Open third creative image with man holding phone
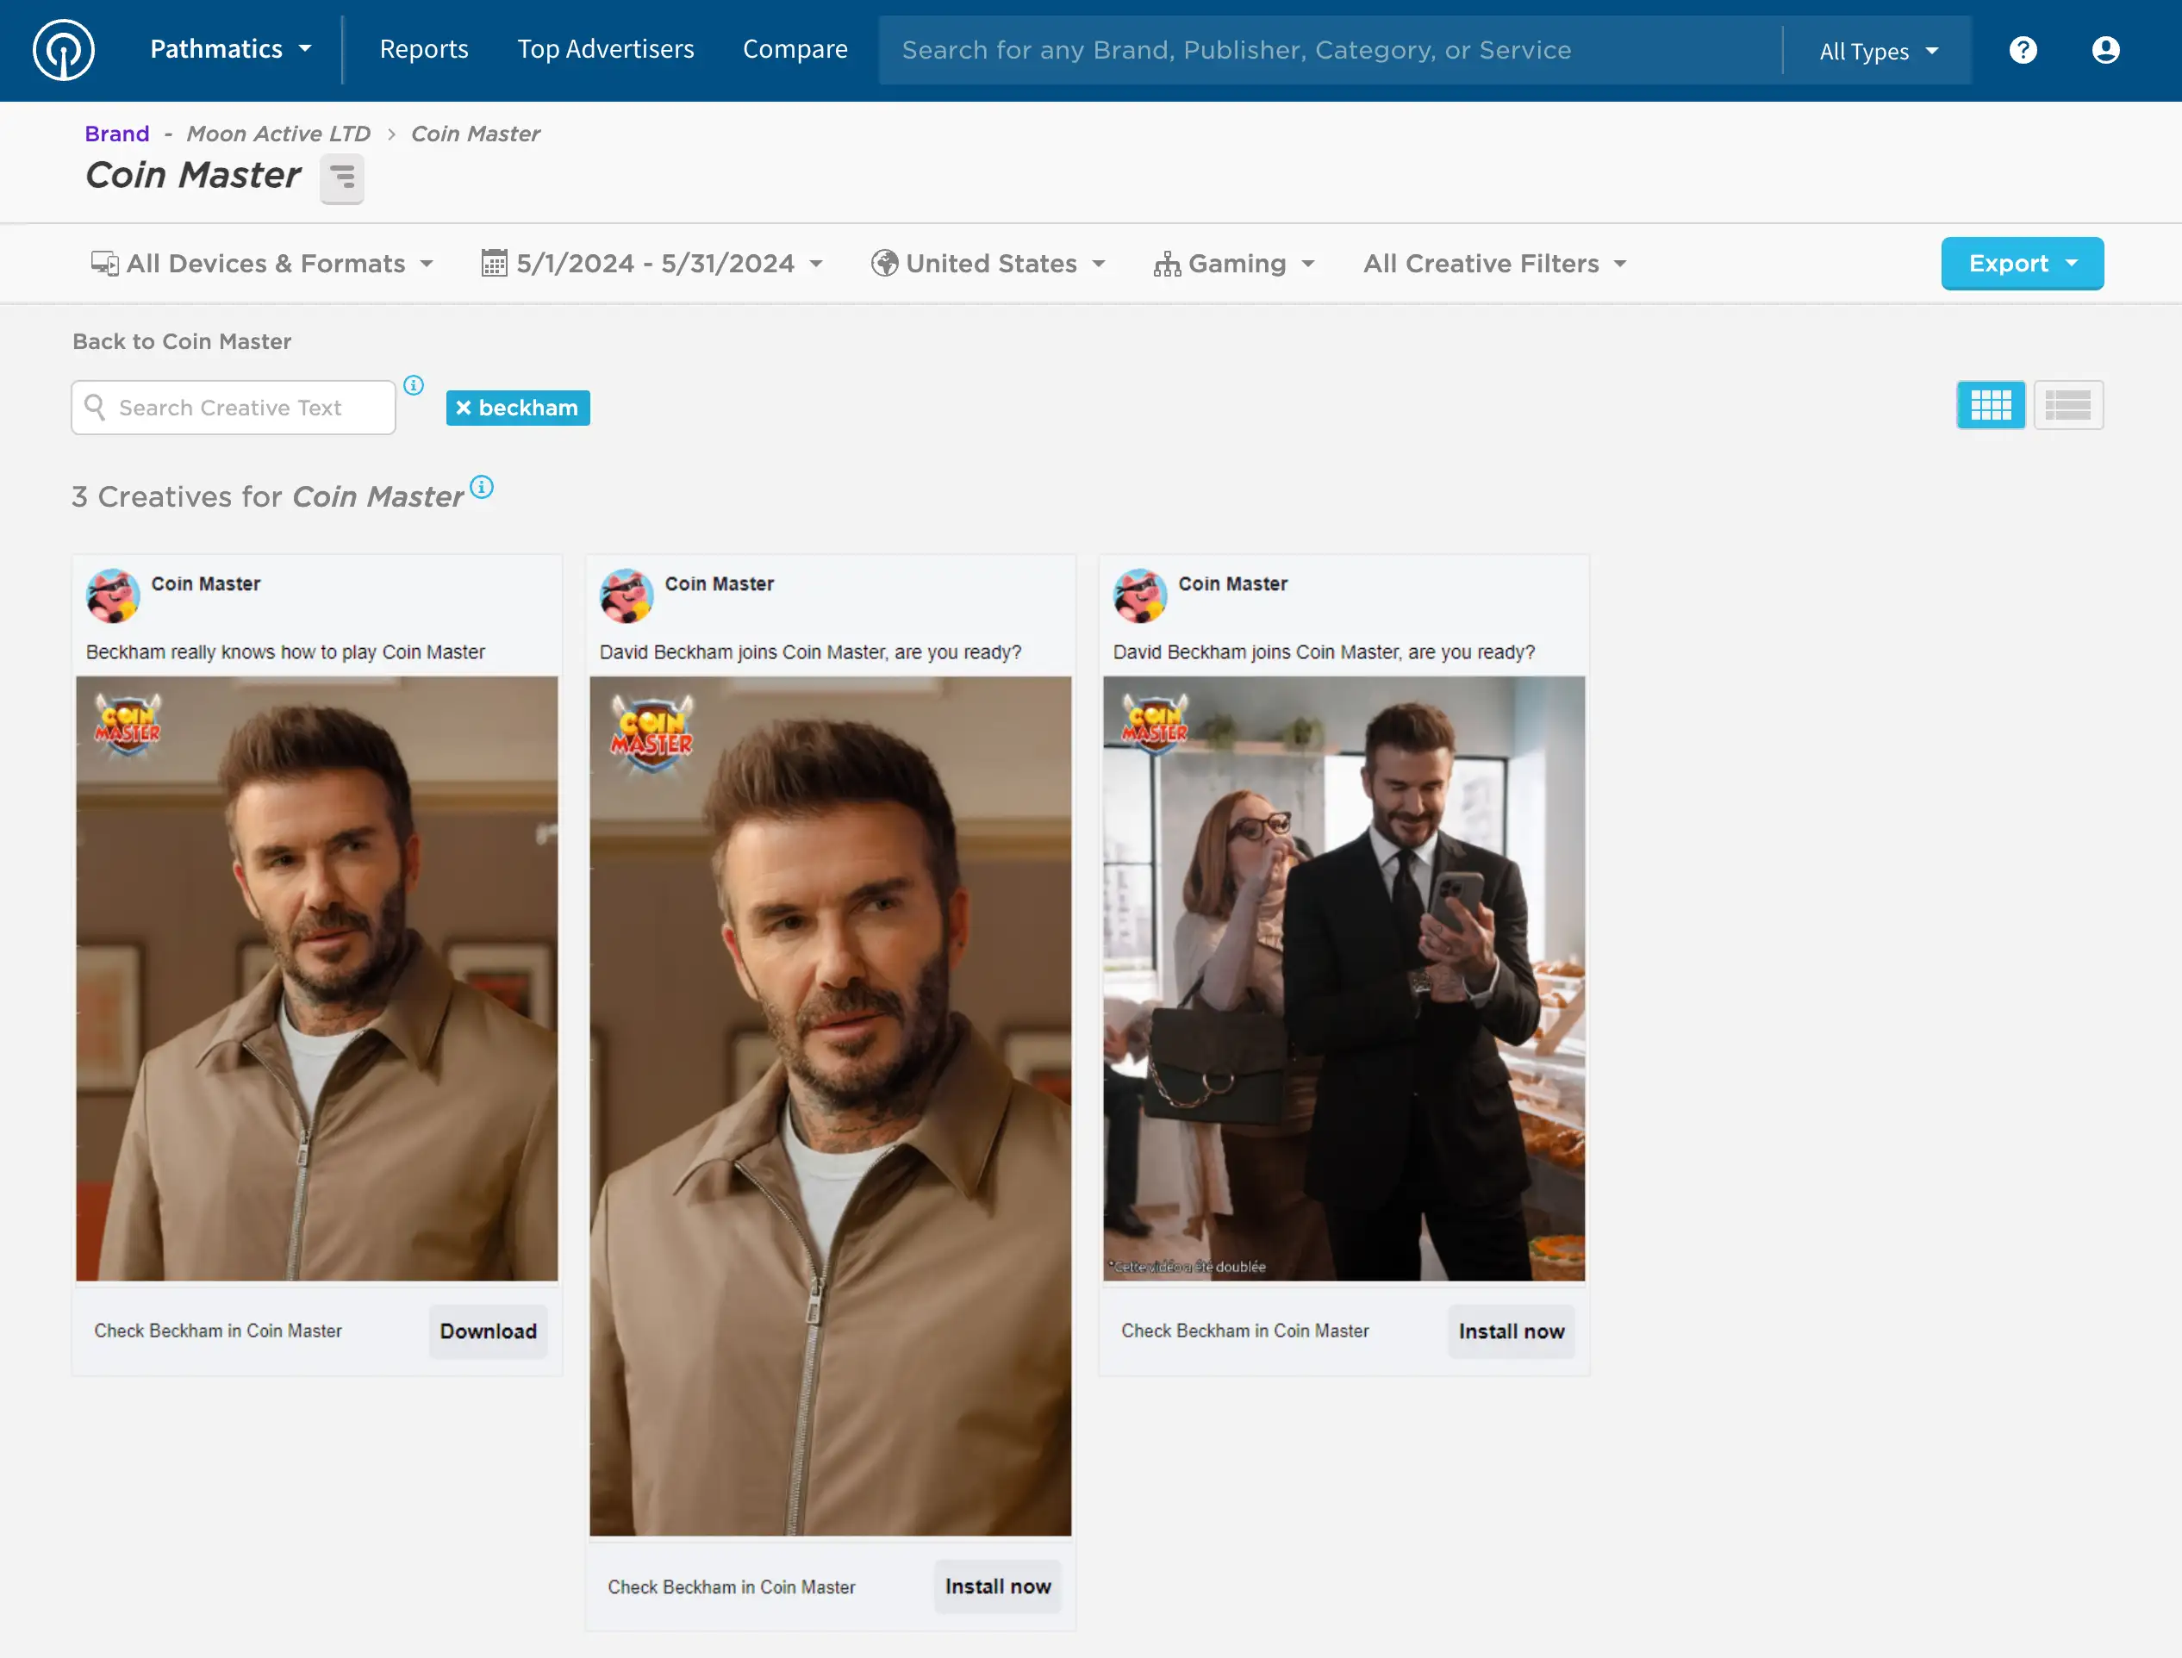The width and height of the screenshot is (2182, 1658). tap(1344, 979)
